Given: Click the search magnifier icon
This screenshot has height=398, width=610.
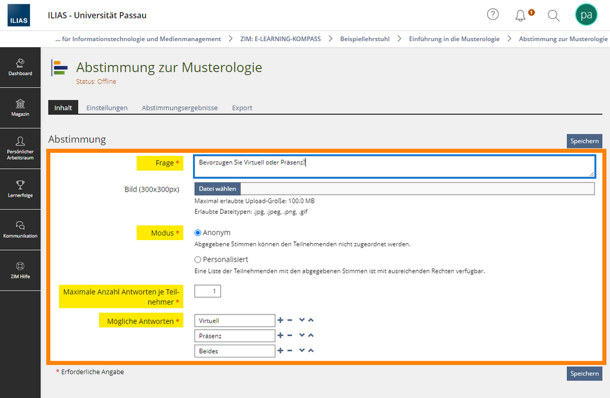Looking at the screenshot, I should [x=553, y=15].
